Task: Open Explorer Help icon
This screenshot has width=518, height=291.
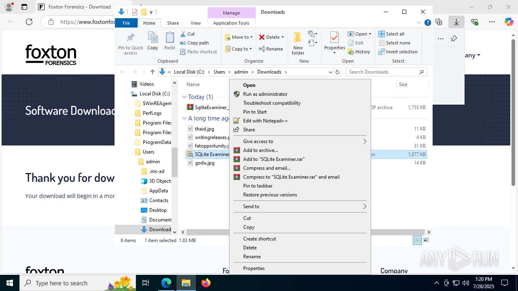Action: [x=427, y=23]
